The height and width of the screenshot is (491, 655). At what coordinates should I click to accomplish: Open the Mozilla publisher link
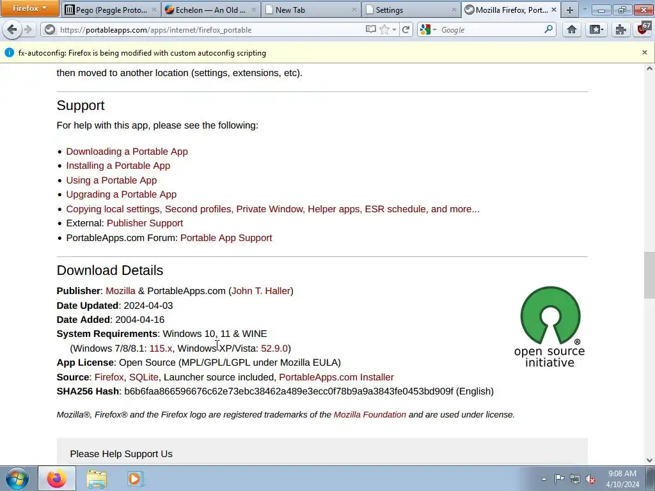121,291
